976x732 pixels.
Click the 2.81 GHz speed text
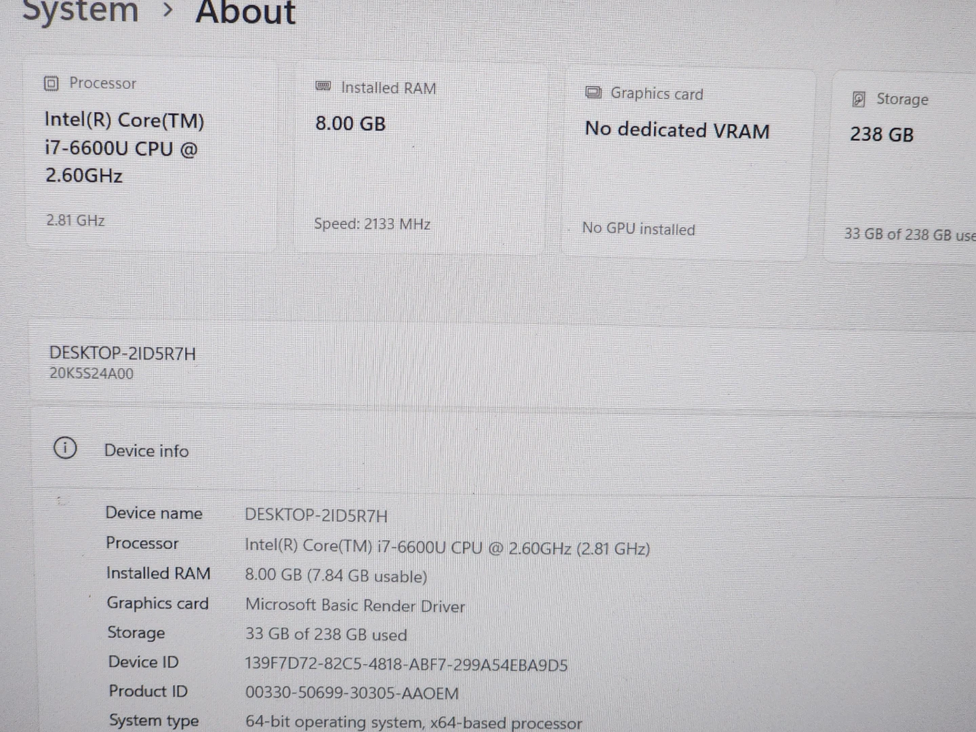(x=75, y=220)
